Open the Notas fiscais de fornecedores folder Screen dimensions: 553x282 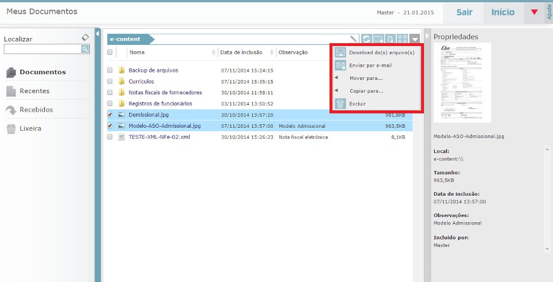pos(165,93)
